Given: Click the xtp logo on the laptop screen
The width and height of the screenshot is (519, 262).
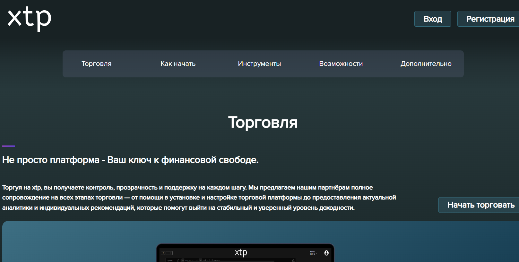Looking at the screenshot, I should [x=241, y=252].
